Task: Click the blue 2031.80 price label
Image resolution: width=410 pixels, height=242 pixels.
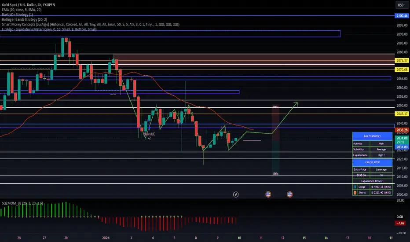Action: [402, 147]
